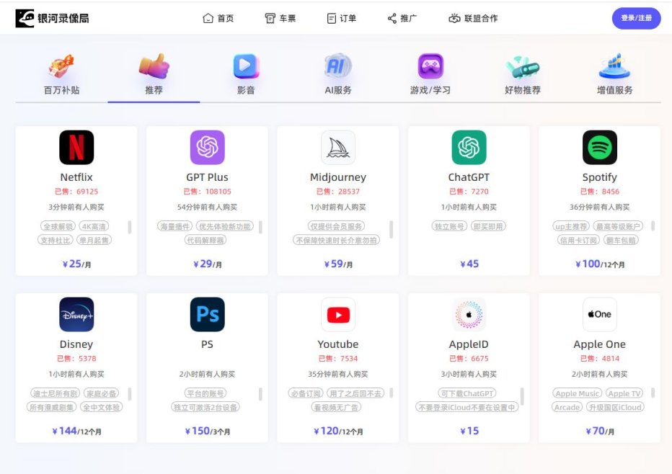Screen dimensions: 672x474
Task: Select the 好物推荐 category icon
Action: point(523,67)
